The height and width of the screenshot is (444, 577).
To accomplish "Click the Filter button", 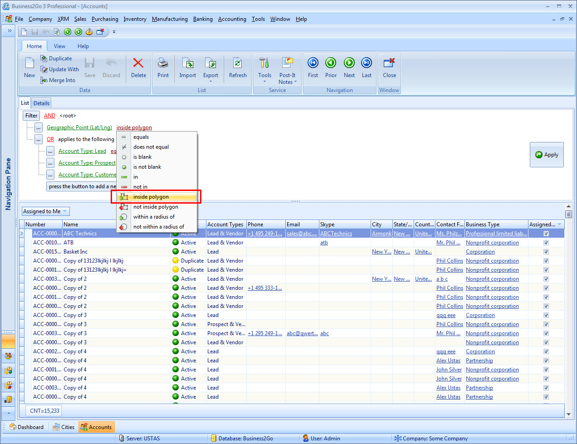I will 31,116.
